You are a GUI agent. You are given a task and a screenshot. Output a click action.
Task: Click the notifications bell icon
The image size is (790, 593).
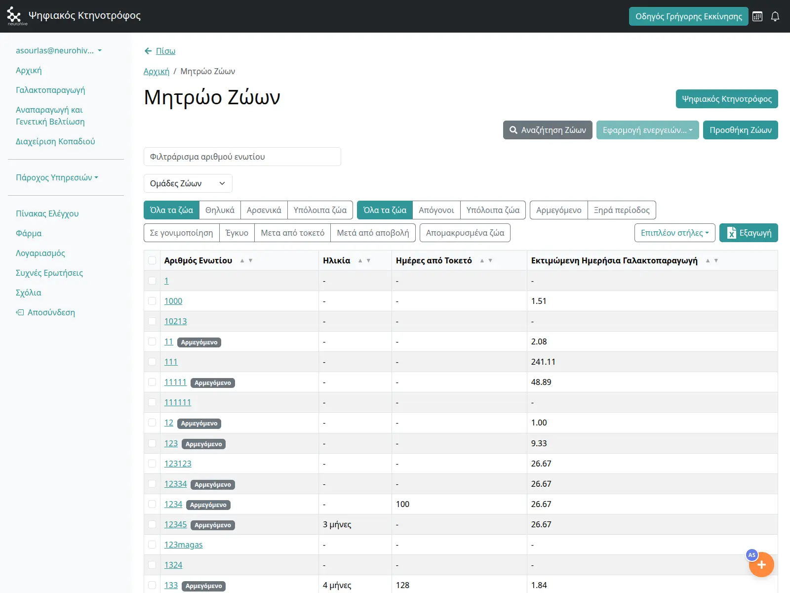(x=775, y=16)
